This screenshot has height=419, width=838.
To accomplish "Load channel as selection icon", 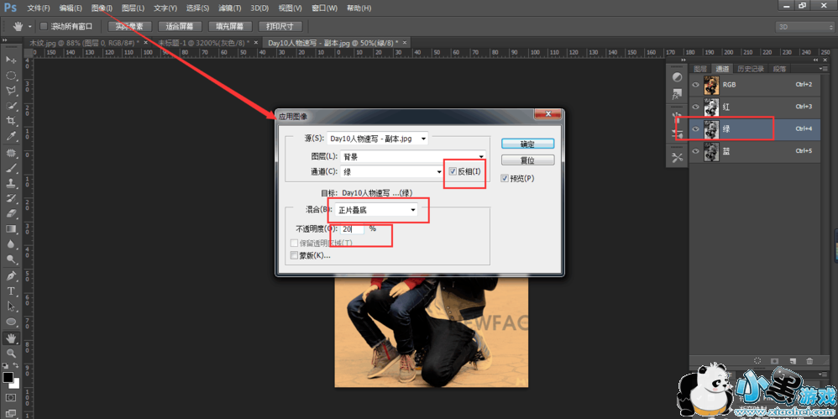I will 758,361.
